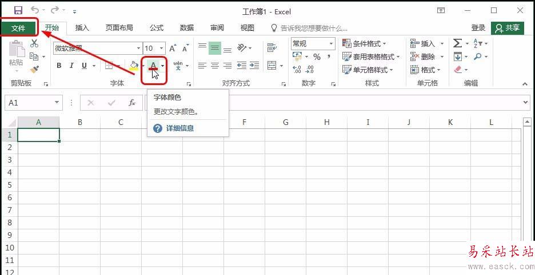
Task: Click the Undo arrow icon
Action: (x=35, y=10)
